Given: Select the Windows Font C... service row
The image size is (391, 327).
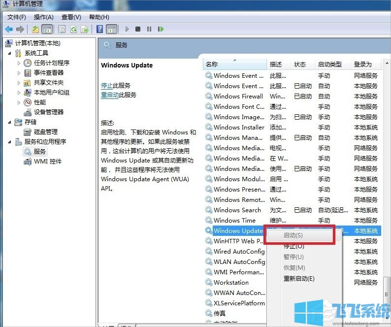Looking at the screenshot, I should pos(292,107).
